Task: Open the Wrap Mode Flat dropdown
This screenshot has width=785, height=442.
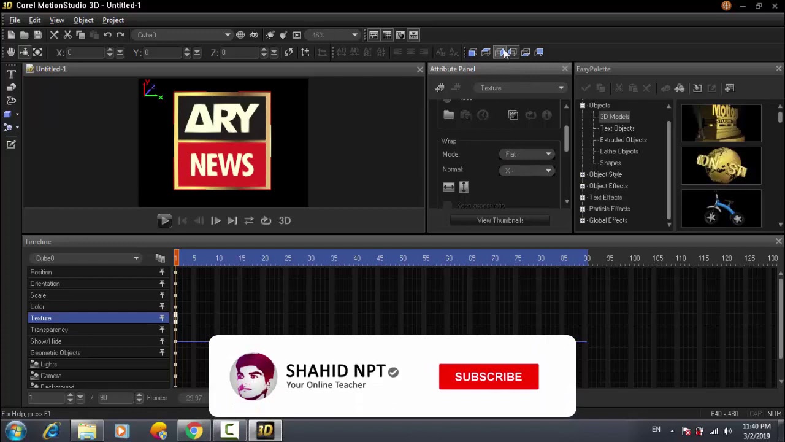Action: (527, 154)
